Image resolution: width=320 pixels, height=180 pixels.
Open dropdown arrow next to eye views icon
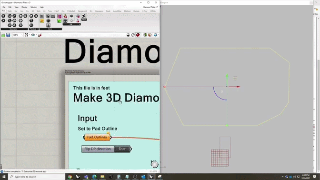36,35
